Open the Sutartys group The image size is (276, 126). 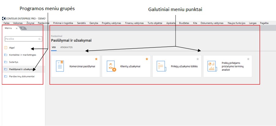13,62
